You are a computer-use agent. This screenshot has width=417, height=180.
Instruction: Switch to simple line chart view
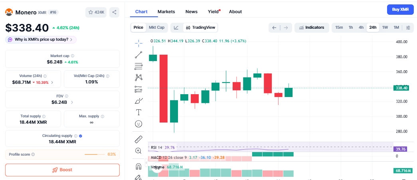(176, 28)
